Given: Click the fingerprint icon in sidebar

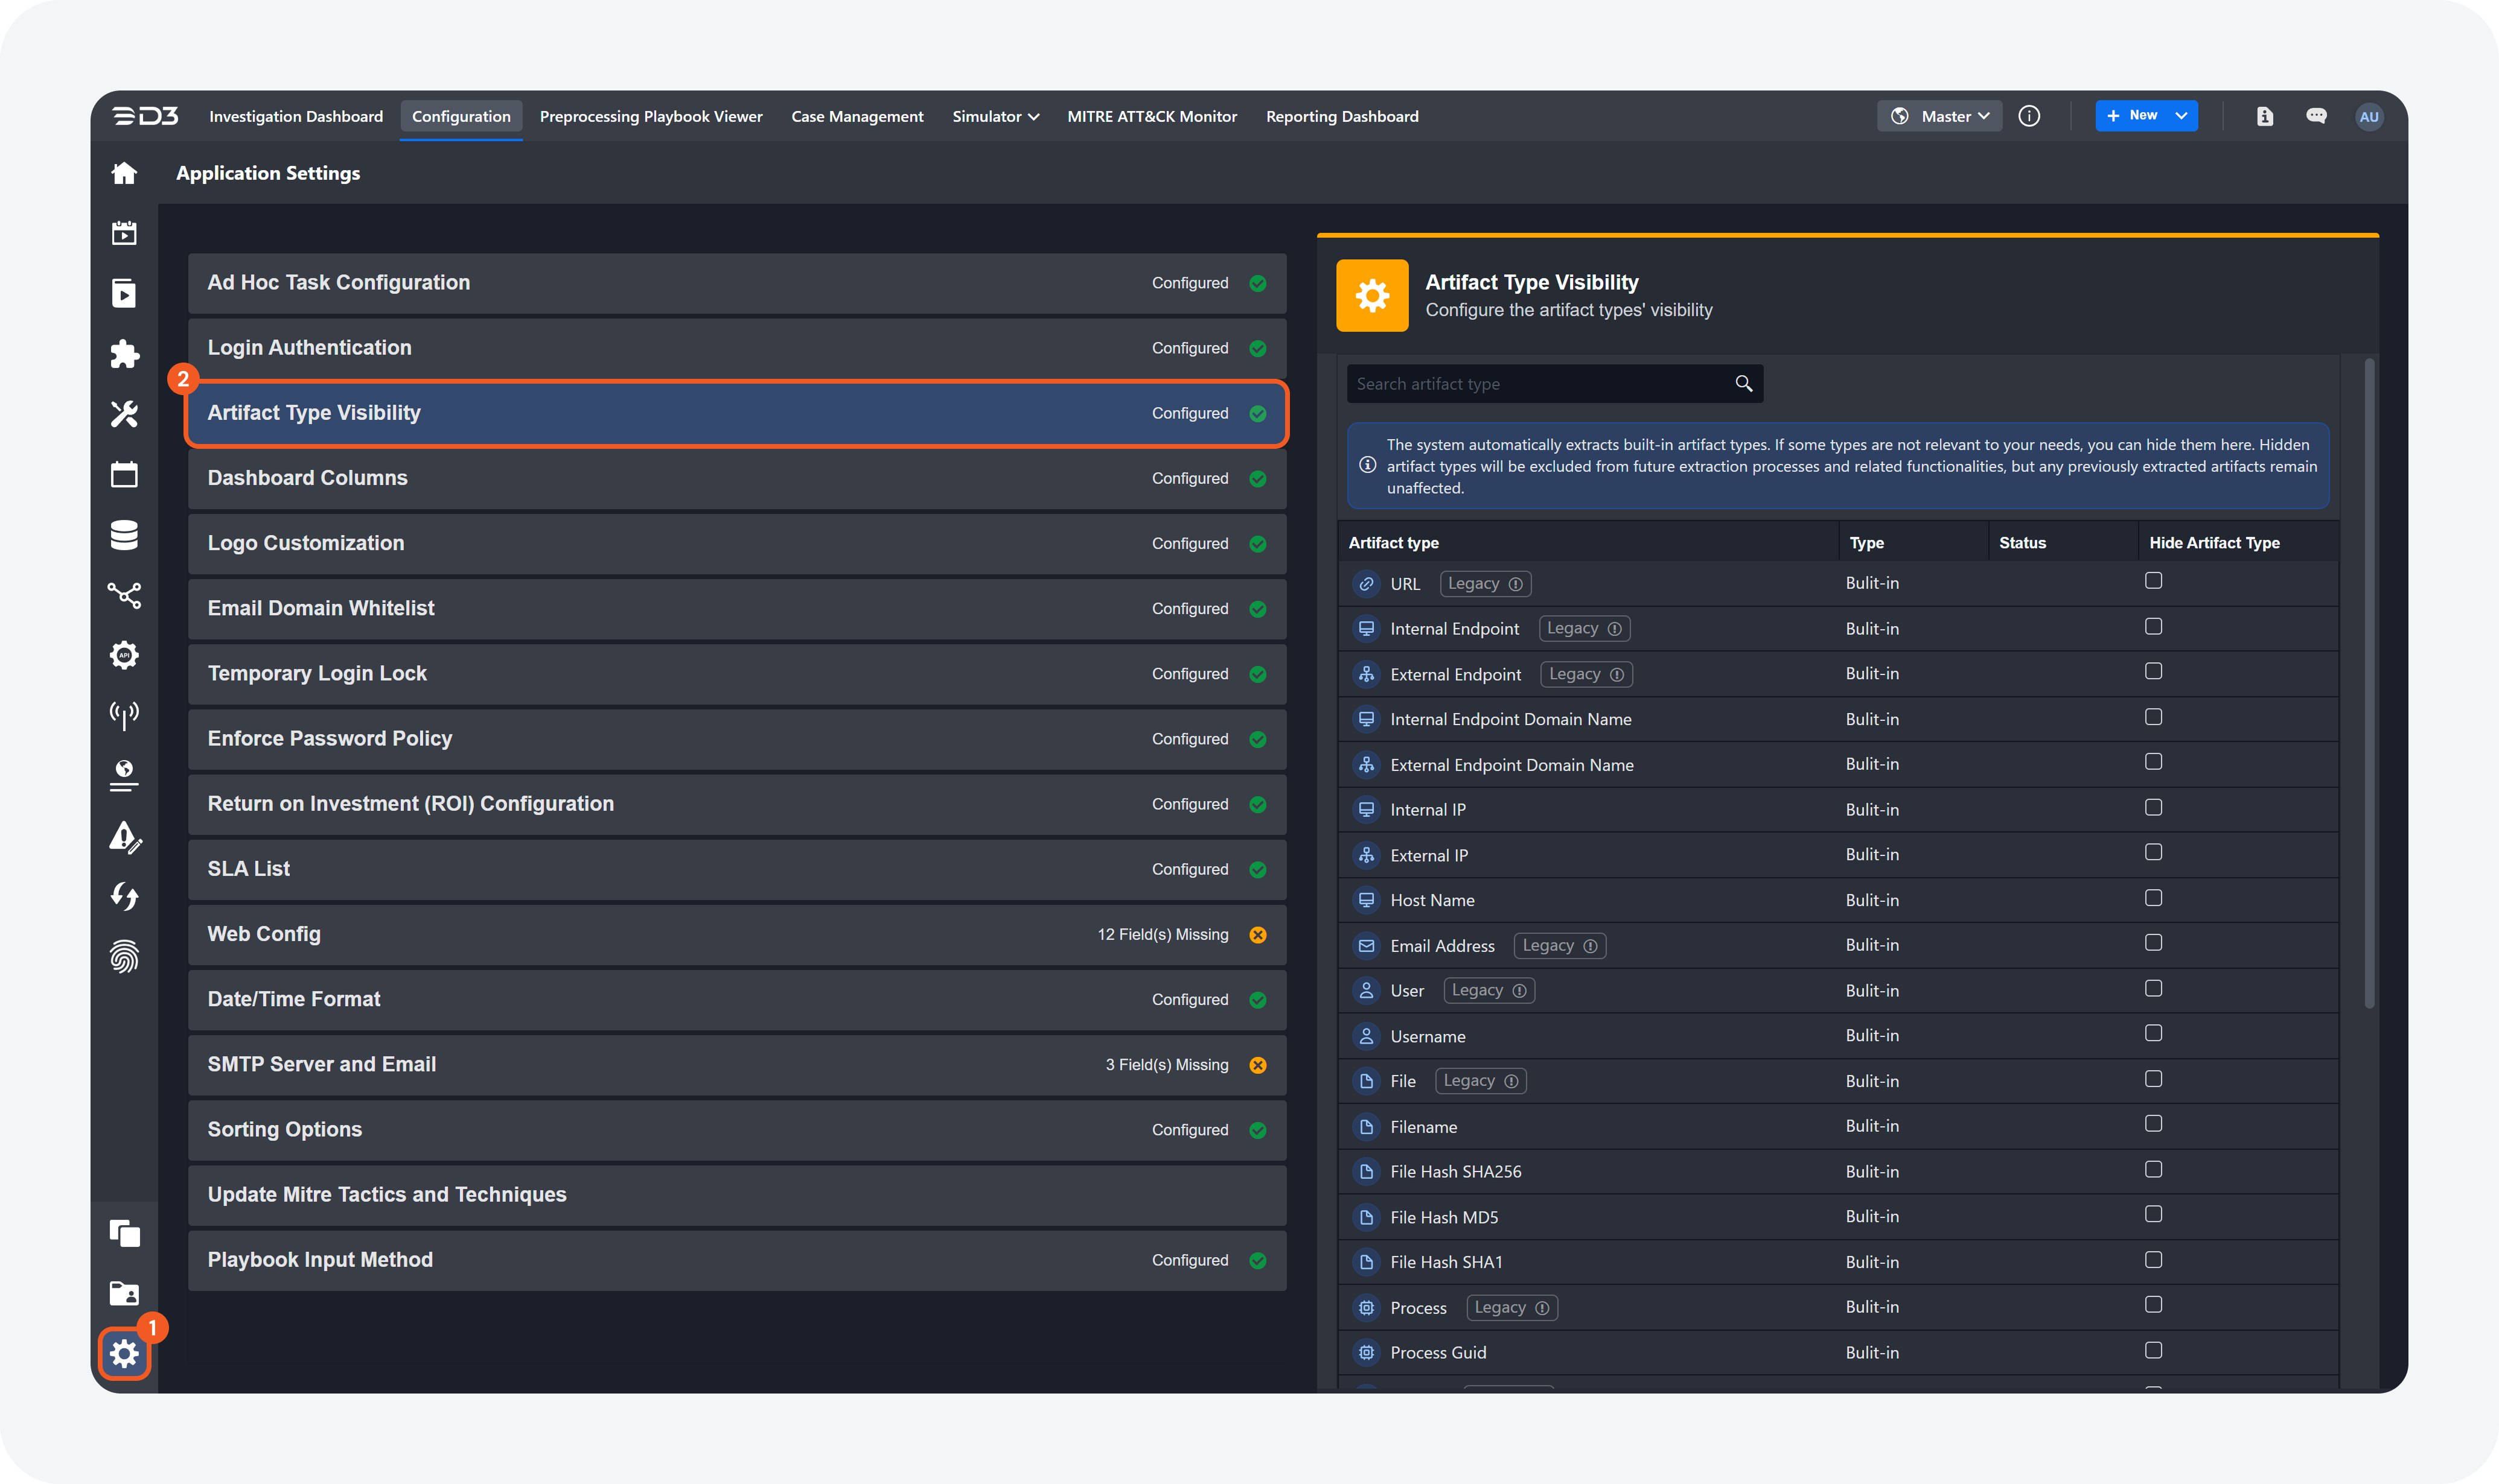Looking at the screenshot, I should click(124, 957).
